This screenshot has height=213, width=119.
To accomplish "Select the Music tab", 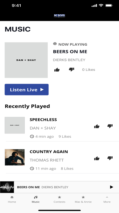I will [36, 200].
